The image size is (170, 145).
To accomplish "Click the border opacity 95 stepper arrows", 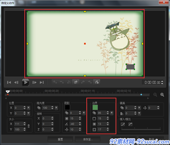I will (108, 113).
